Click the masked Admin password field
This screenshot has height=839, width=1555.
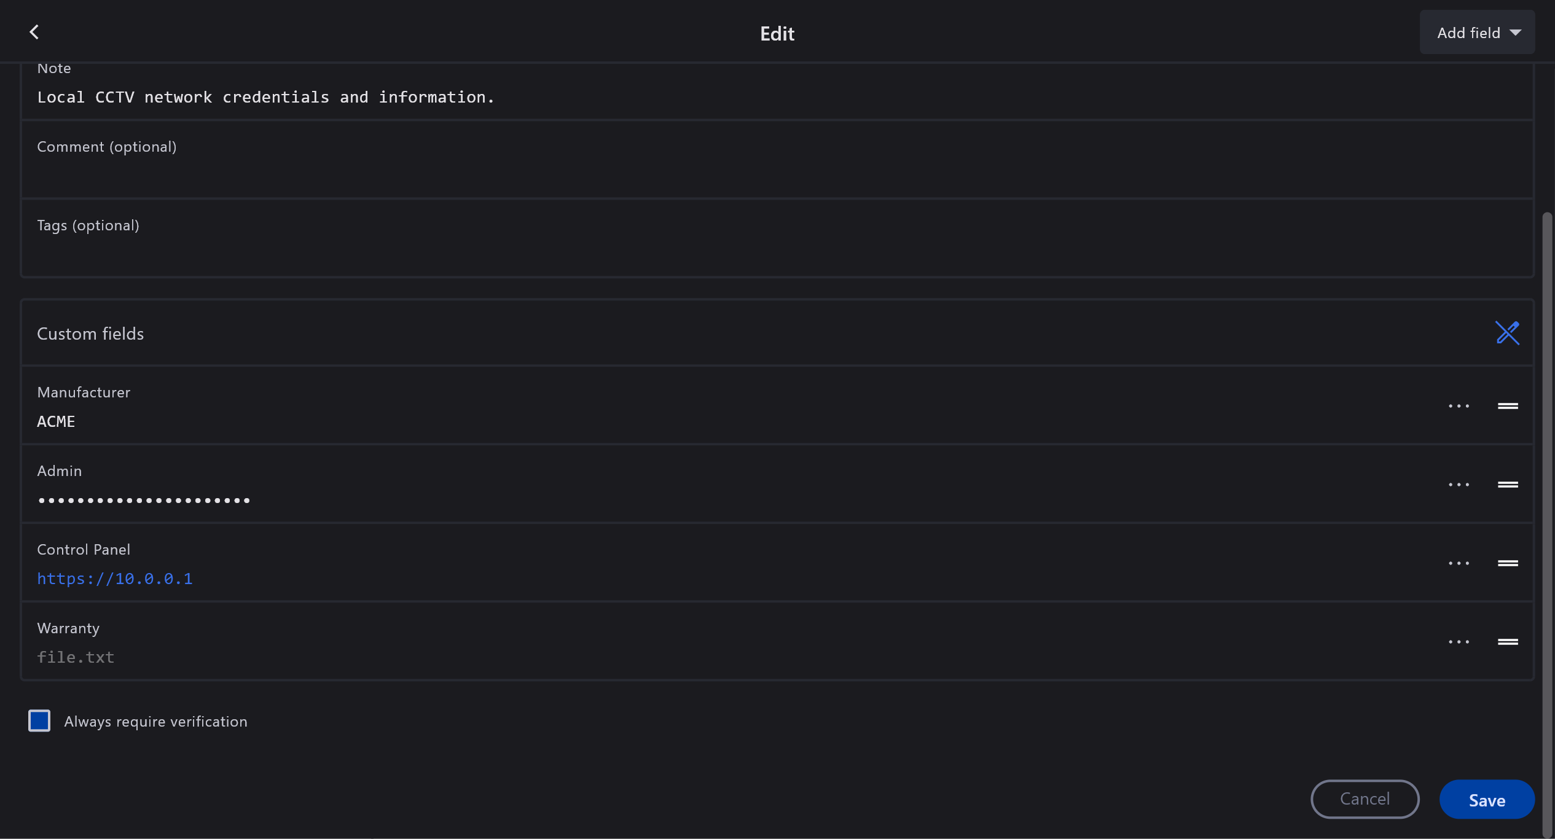pos(144,501)
